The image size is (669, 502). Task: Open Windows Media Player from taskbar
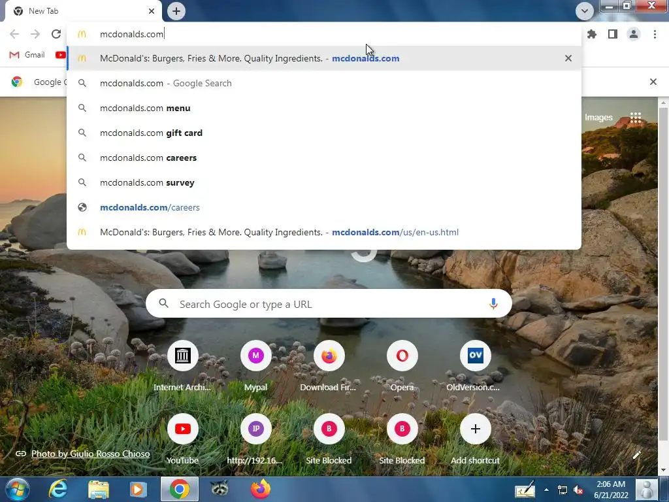(x=139, y=489)
